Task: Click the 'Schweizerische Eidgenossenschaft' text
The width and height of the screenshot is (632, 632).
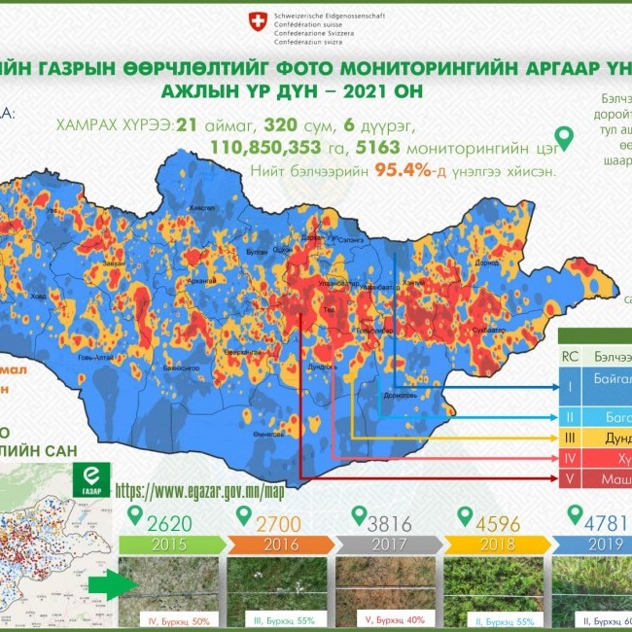Action: [x=330, y=17]
